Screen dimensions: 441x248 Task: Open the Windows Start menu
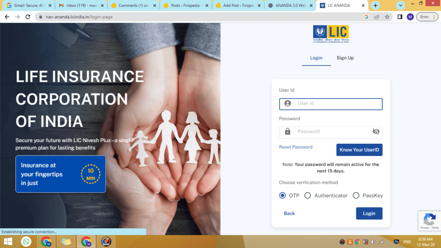(x=8, y=242)
